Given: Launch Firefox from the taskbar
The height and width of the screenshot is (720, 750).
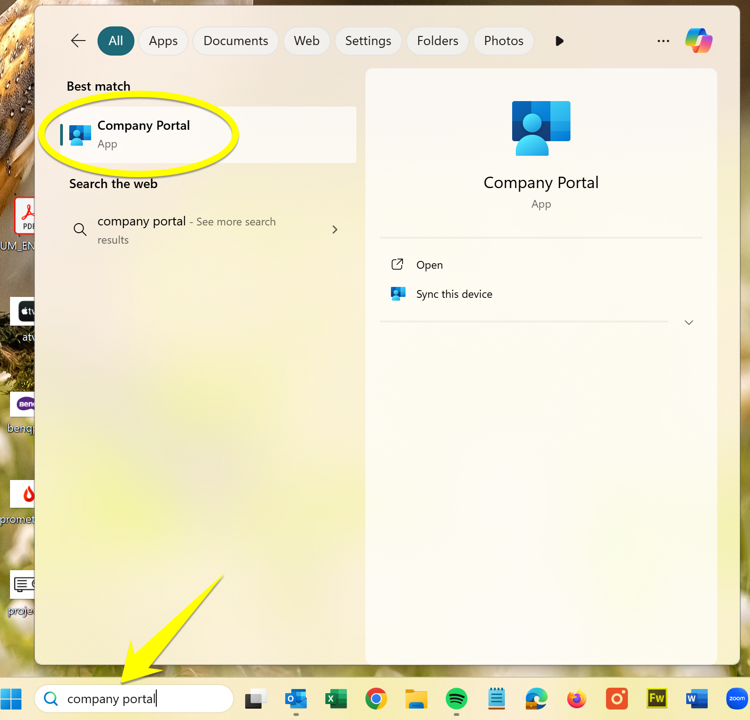Looking at the screenshot, I should coord(576,699).
